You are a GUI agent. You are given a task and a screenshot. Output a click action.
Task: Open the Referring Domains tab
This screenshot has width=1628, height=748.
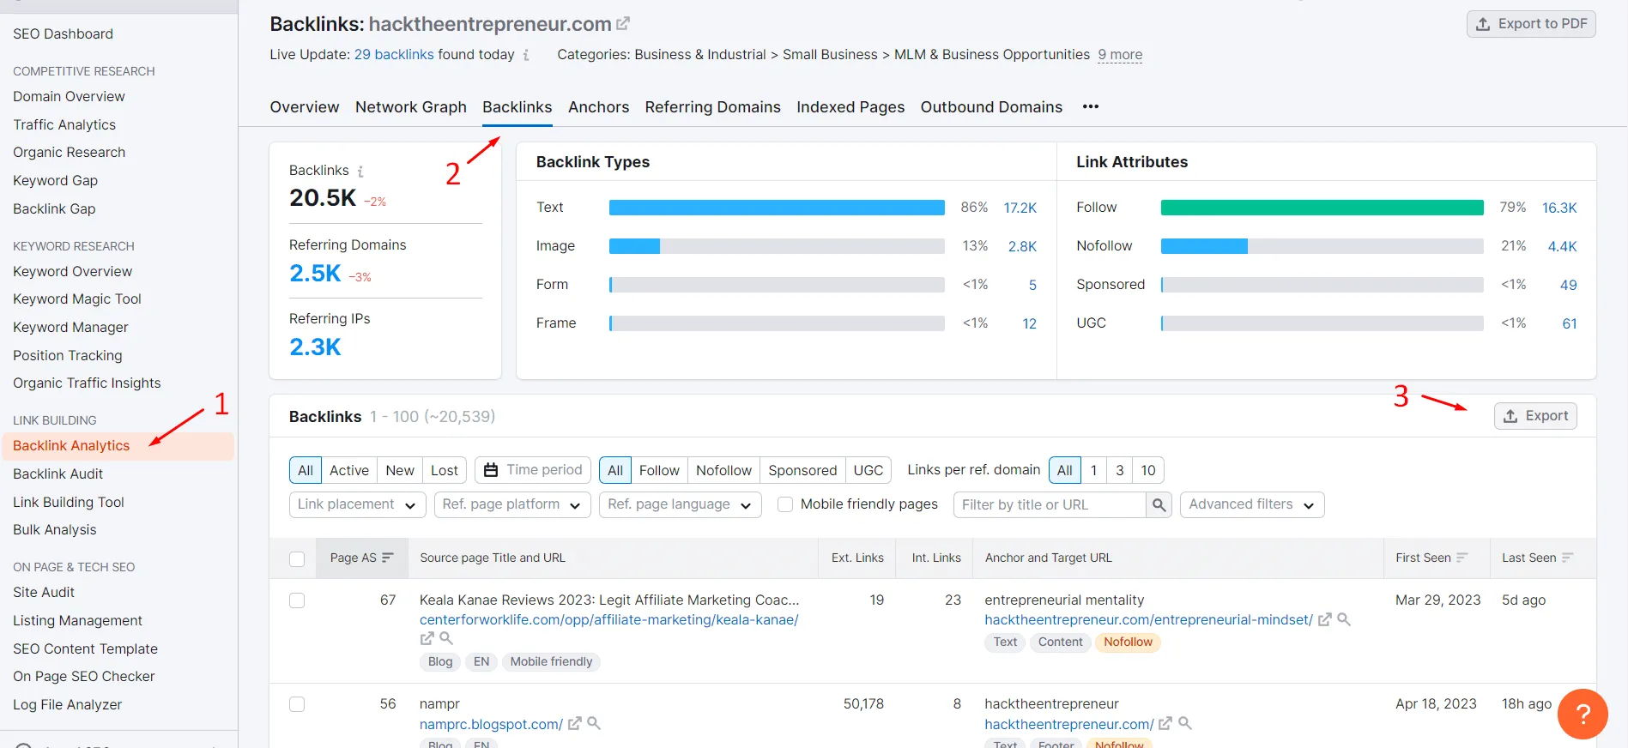pos(713,107)
